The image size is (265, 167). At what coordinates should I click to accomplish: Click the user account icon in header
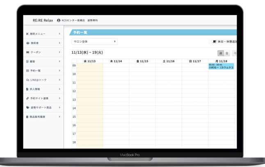tap(59, 20)
